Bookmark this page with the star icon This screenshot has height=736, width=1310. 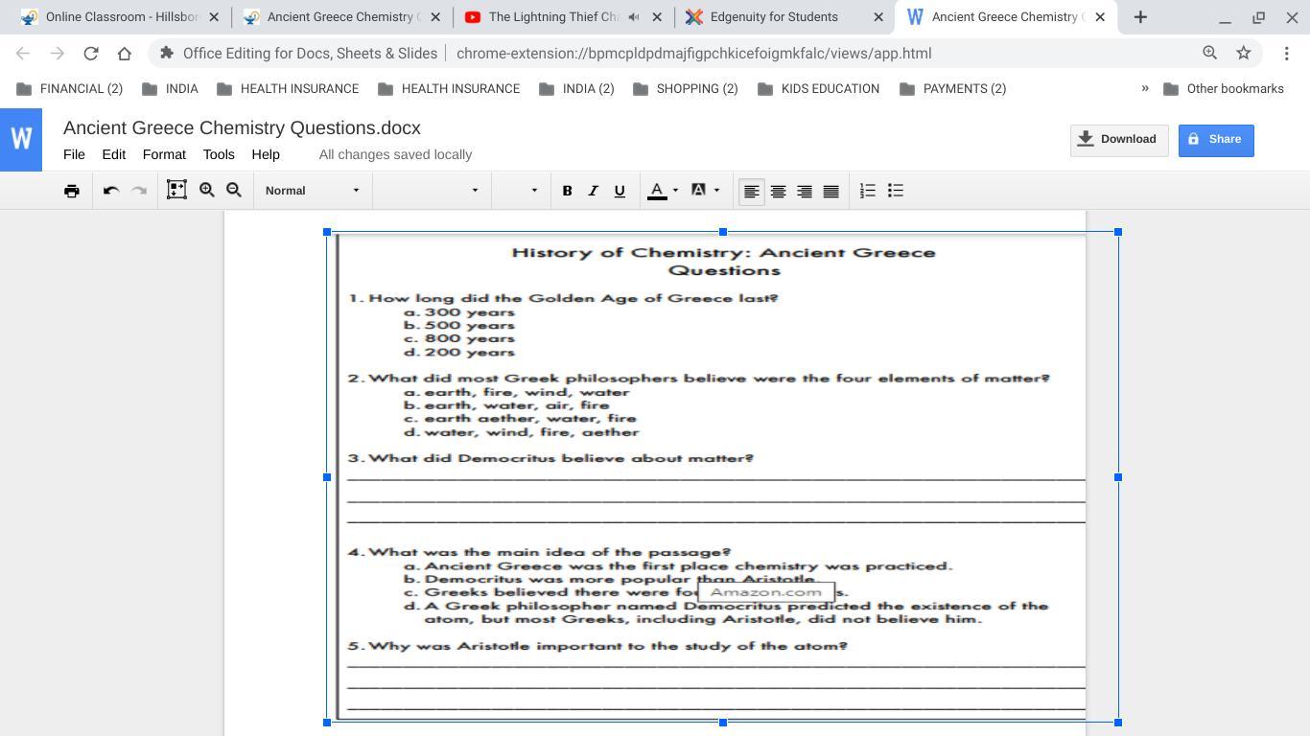click(1244, 54)
